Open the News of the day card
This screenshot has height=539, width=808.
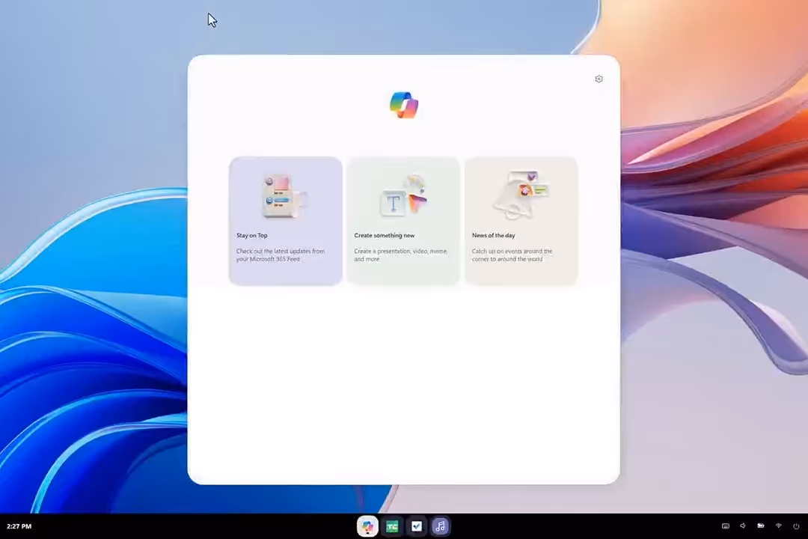pos(521,221)
